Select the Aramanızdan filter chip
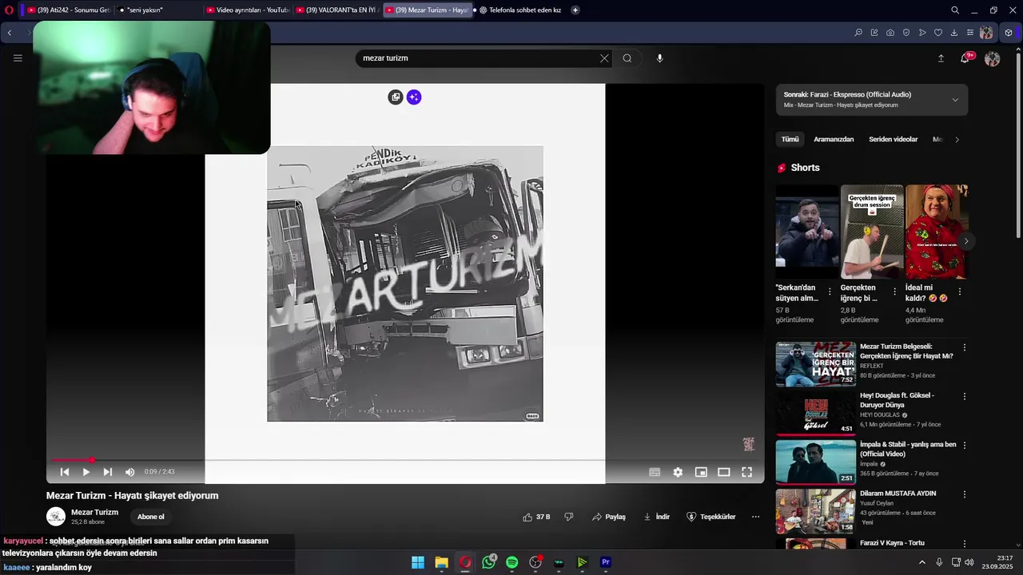 (834, 140)
